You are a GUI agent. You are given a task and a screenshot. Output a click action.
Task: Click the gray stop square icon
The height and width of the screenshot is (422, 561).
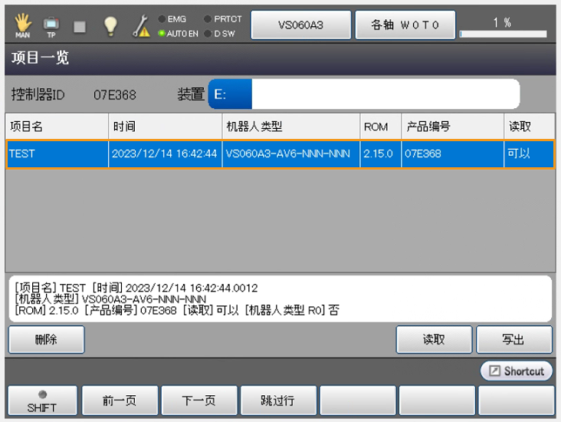tap(80, 27)
